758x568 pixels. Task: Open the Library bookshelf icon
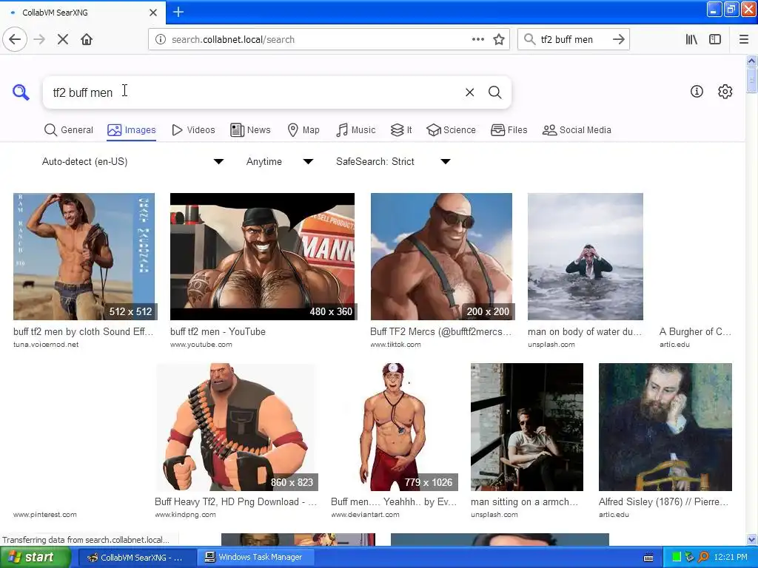point(691,40)
